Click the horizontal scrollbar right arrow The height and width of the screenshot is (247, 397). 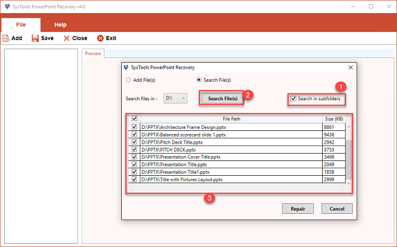coord(342,189)
